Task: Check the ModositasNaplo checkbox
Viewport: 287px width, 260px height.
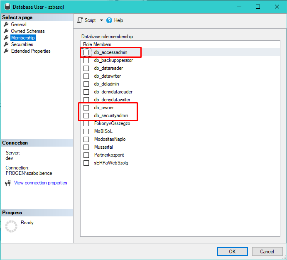Action: (86, 139)
